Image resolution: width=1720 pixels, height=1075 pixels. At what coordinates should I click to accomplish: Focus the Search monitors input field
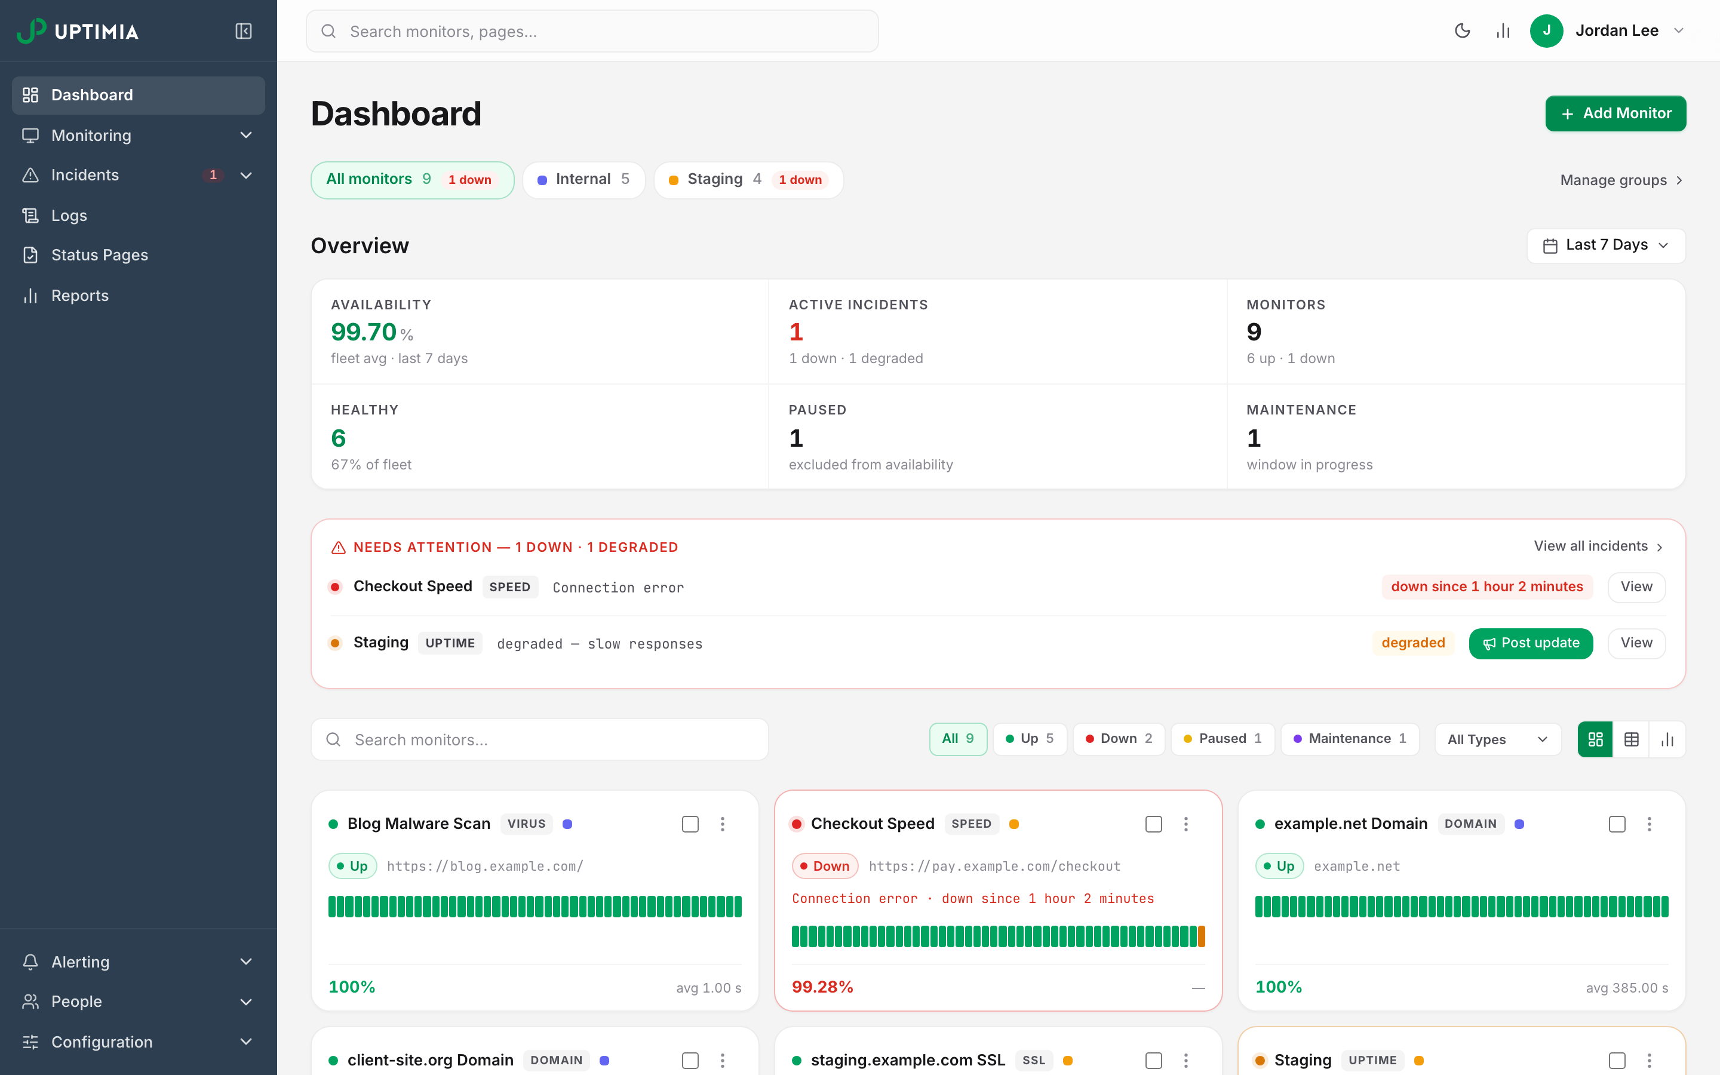[x=539, y=739]
